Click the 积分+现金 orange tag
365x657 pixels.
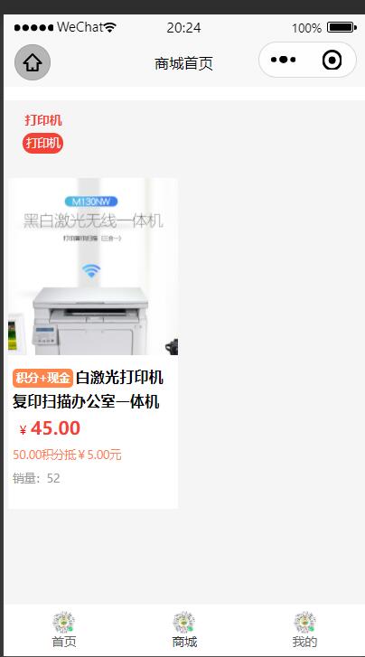coord(42,378)
